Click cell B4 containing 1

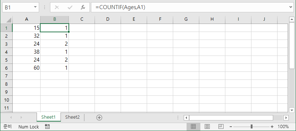click(55, 52)
